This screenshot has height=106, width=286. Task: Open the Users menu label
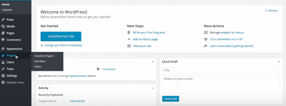(10, 62)
